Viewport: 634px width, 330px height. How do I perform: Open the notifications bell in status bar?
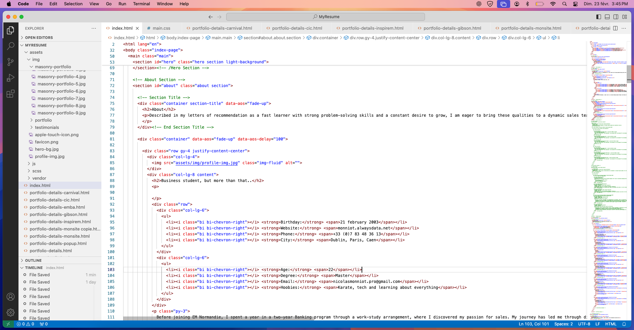pyautogui.click(x=624, y=324)
